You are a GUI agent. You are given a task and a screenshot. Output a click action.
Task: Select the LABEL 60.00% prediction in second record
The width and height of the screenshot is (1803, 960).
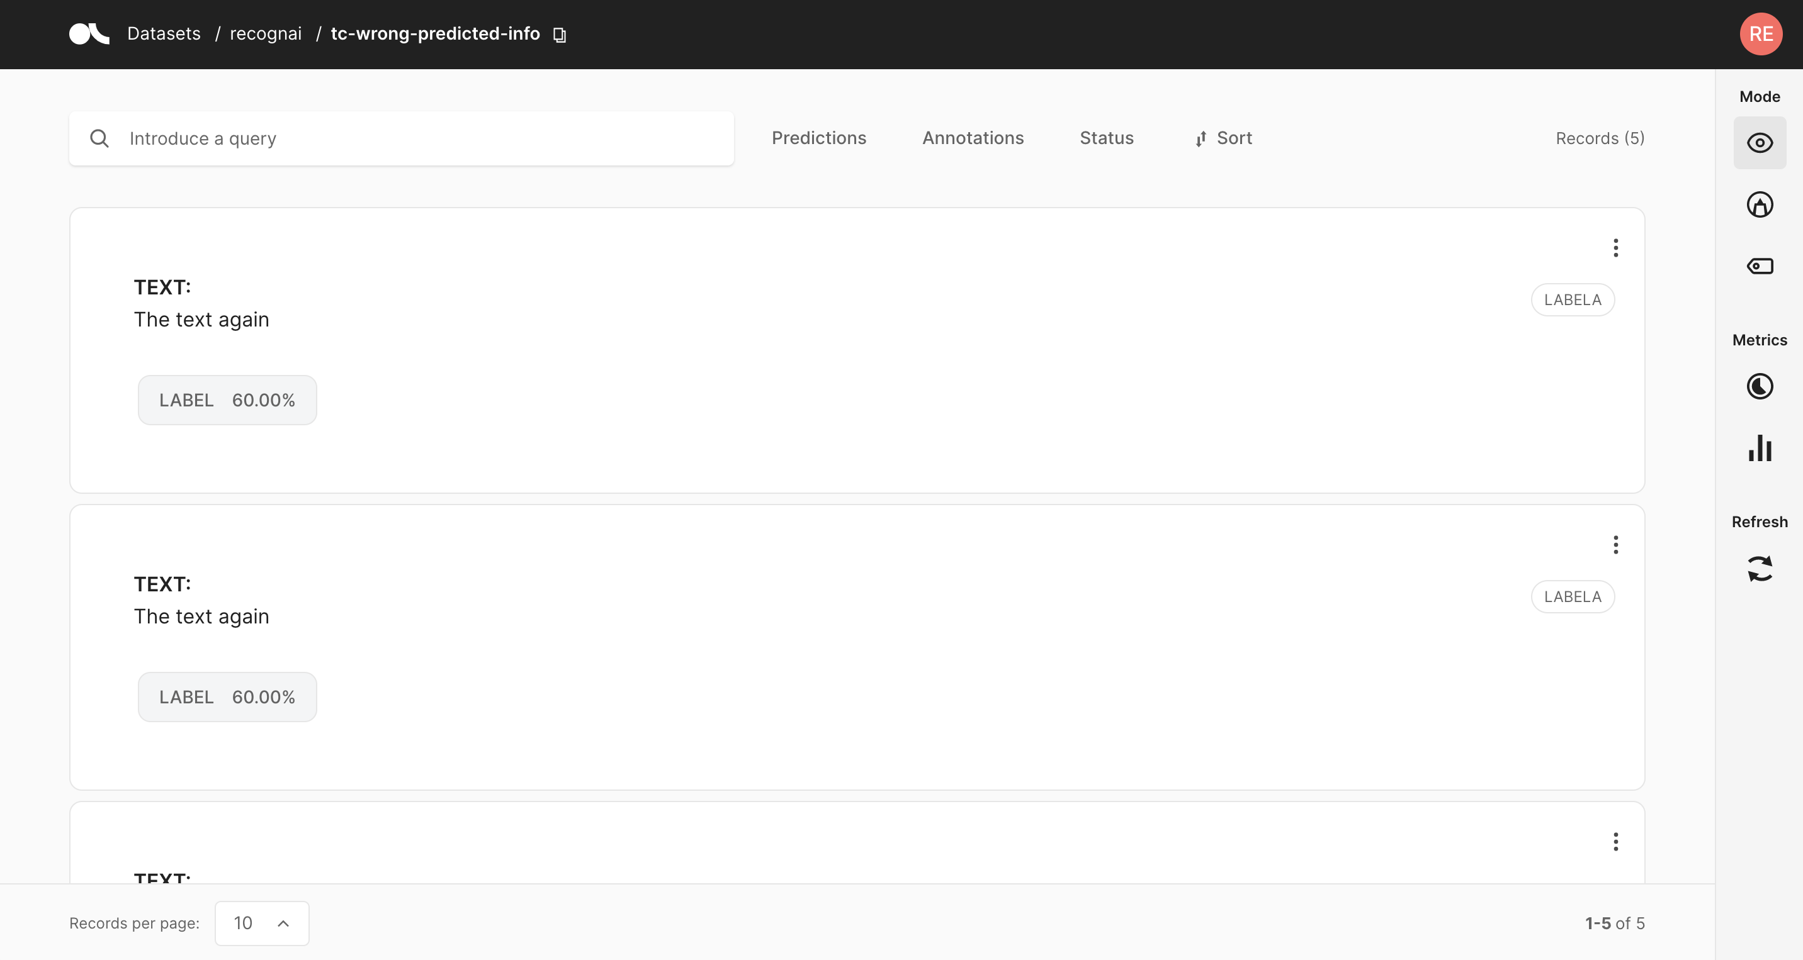(227, 697)
